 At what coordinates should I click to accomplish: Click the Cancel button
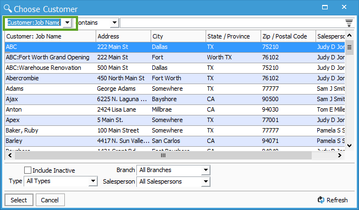click(x=50, y=200)
